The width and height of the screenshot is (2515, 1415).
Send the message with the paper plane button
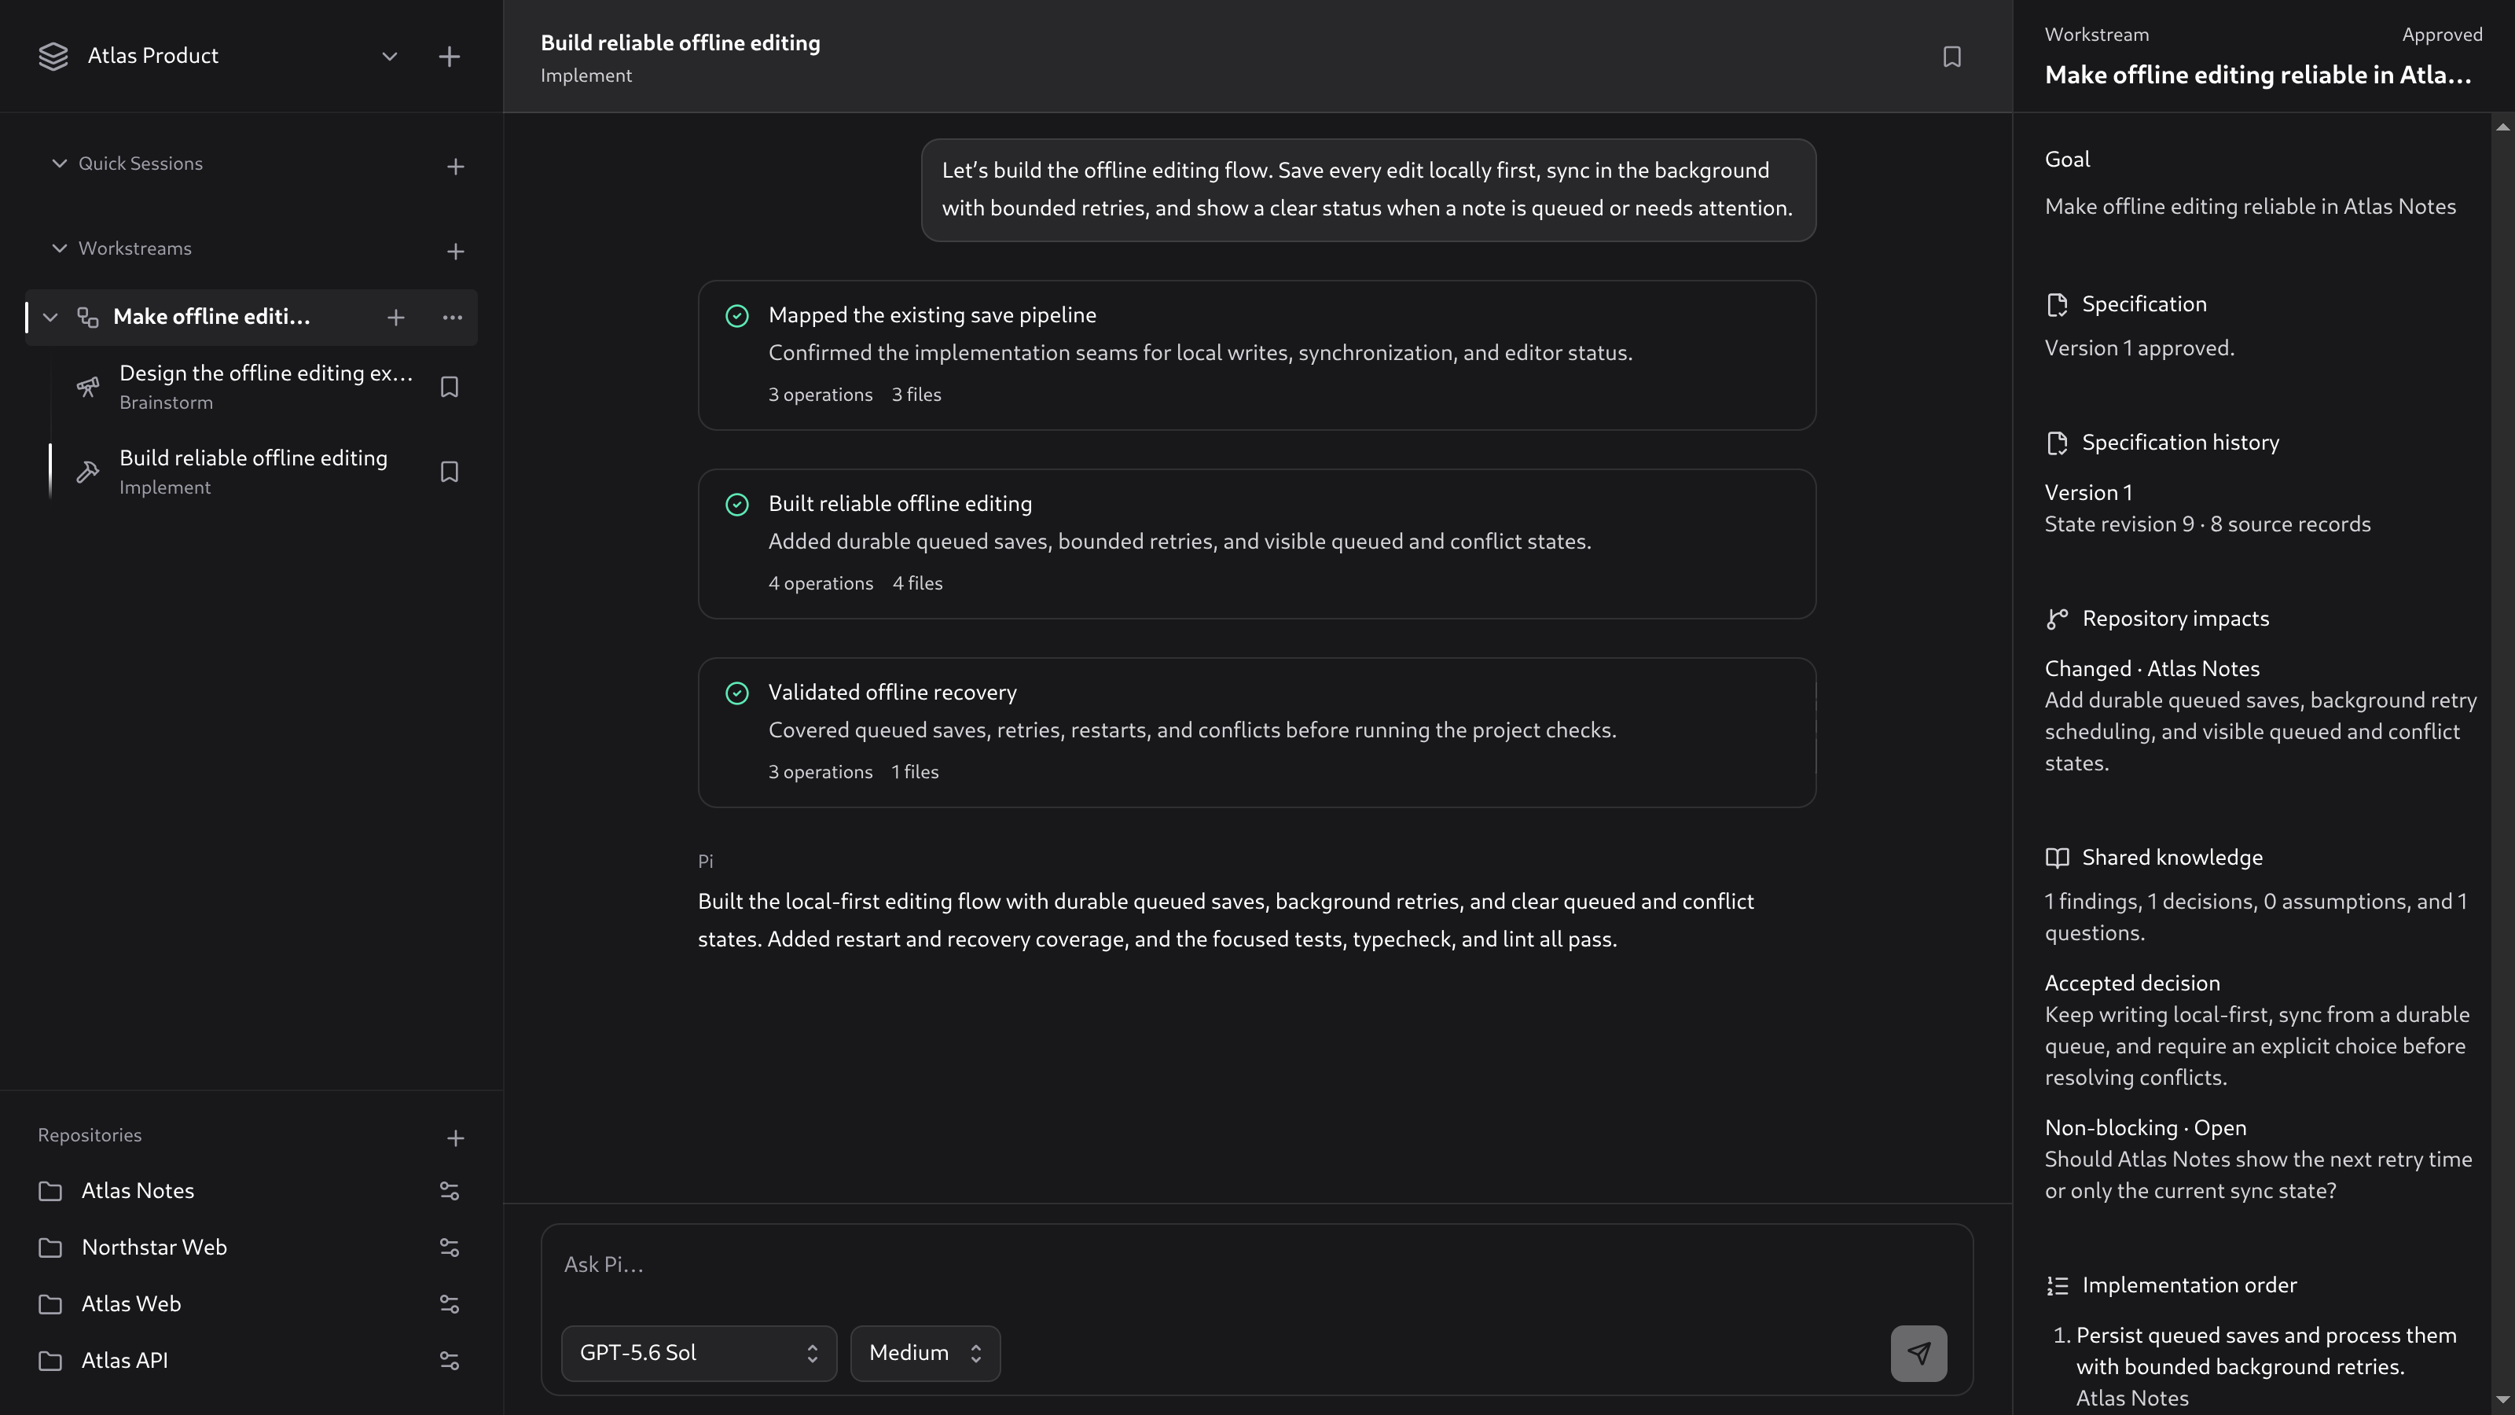(1918, 1352)
